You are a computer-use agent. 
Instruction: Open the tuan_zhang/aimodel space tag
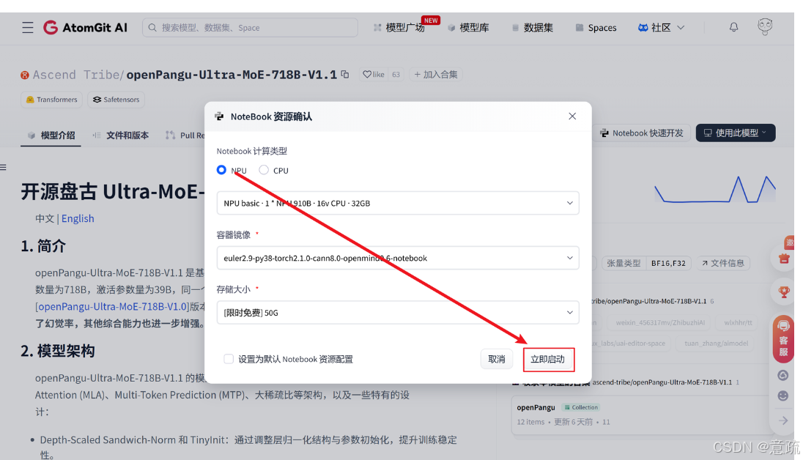tap(716, 344)
